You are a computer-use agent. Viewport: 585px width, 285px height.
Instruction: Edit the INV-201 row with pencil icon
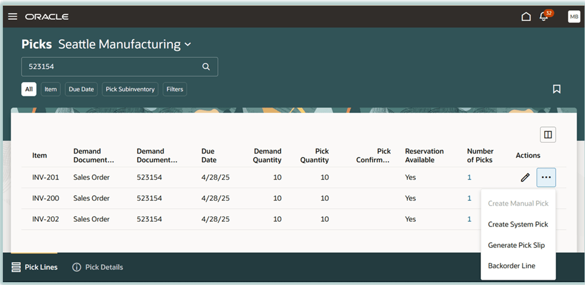click(525, 177)
